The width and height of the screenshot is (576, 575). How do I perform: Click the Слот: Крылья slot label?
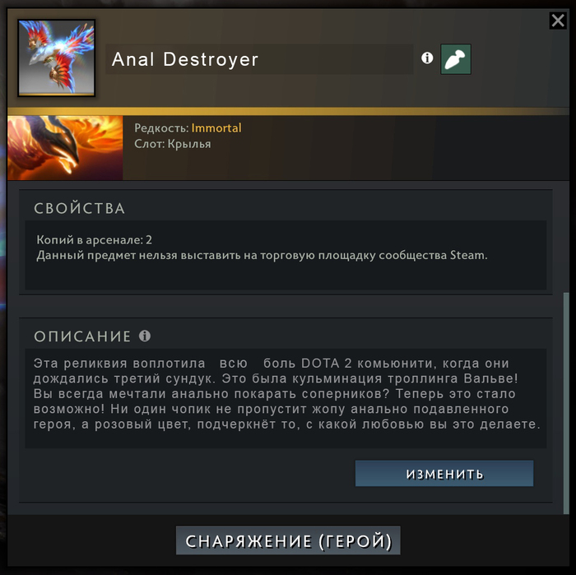point(173,144)
